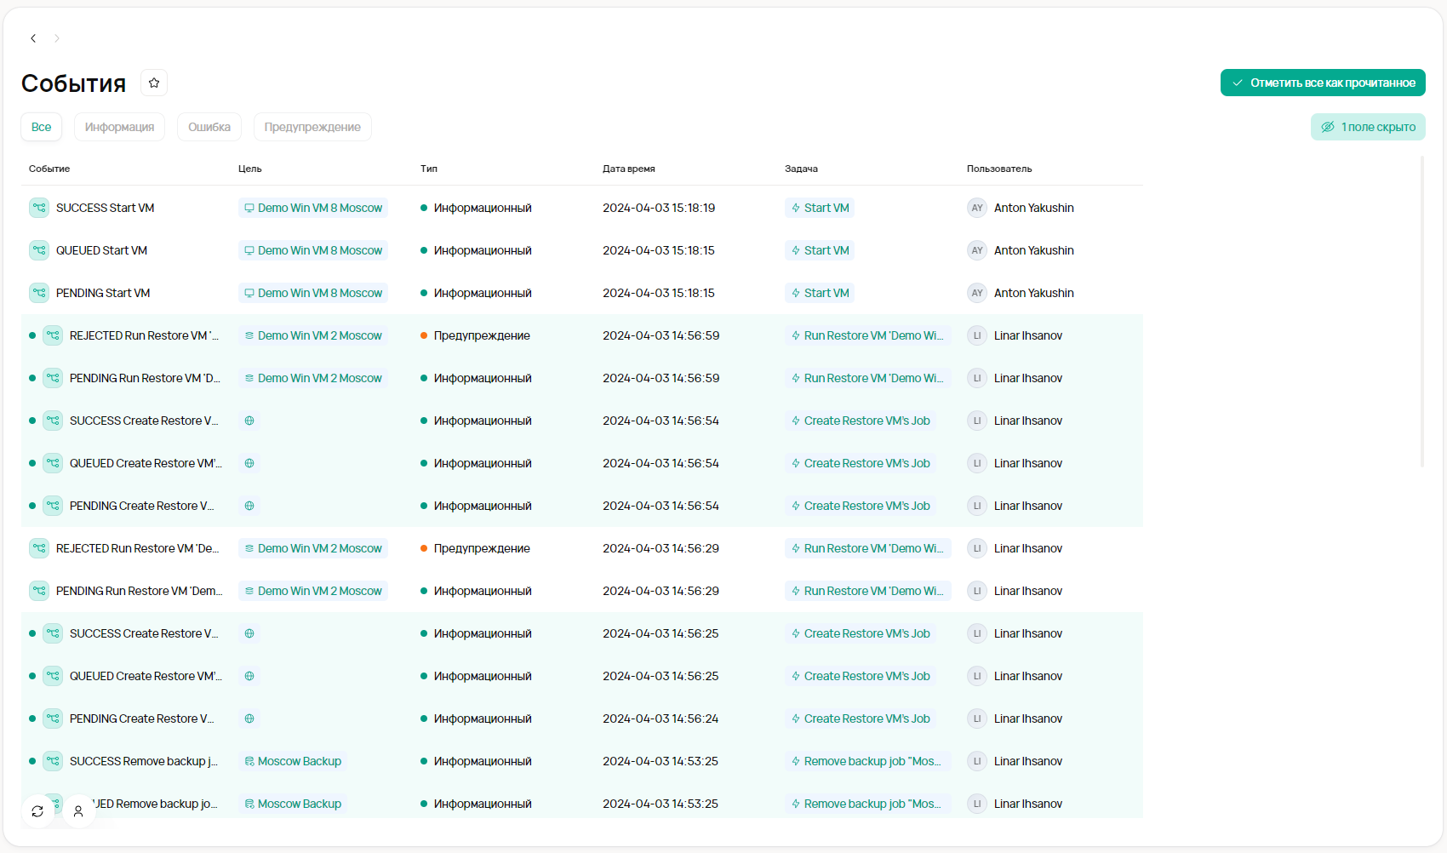
Task: Click globe icon in first SUCCESS Create Restore row
Action: click(249, 421)
